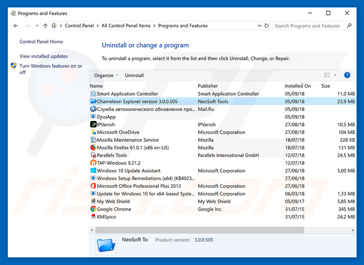Image resolution: width=364 pixels, height=265 pixels.
Task: Click the Microsoft Office Professional Plus icon
Action: tap(93, 186)
